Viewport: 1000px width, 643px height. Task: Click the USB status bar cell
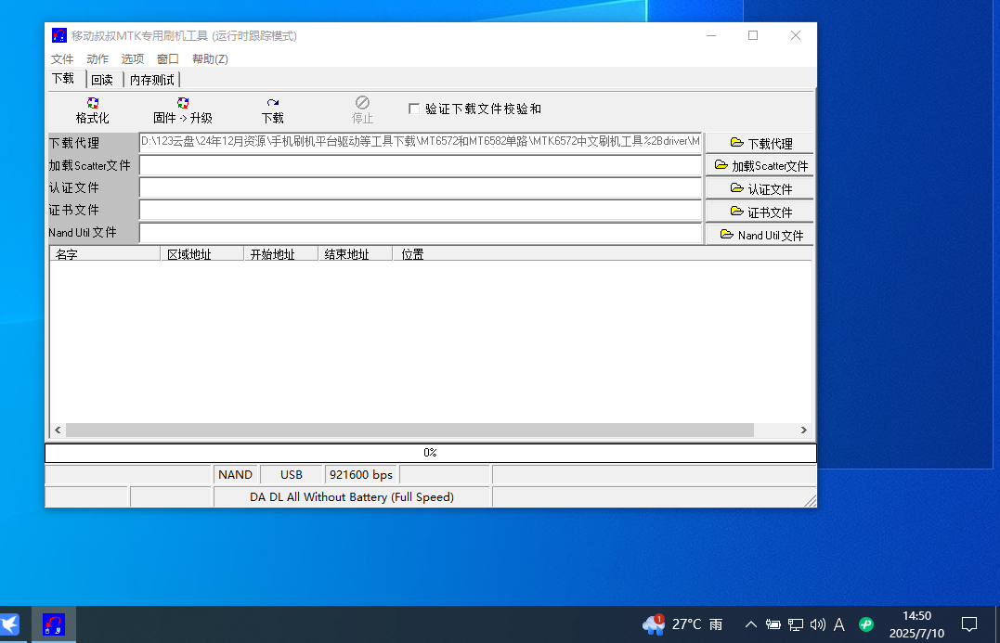tap(292, 475)
